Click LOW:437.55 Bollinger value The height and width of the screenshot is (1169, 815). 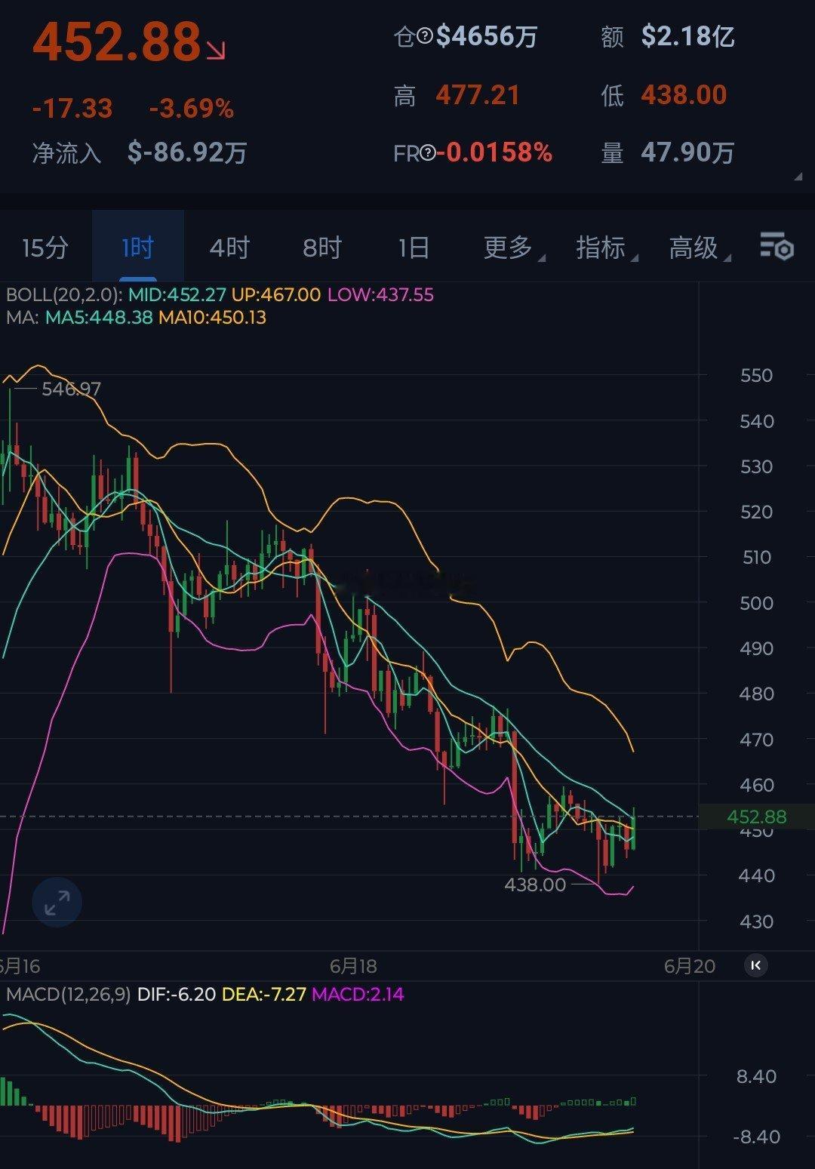pyautogui.click(x=380, y=294)
